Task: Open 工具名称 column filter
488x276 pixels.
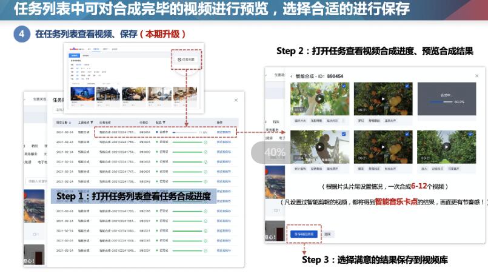Action: click(92, 121)
